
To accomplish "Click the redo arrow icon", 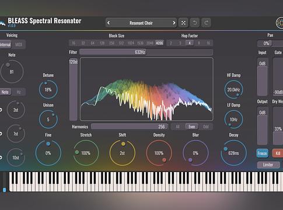I will pos(206,23).
